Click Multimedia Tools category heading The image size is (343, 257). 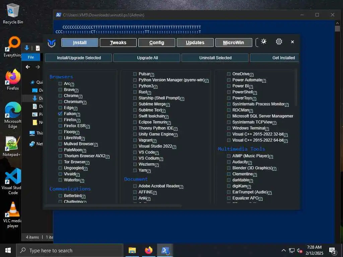click(241, 149)
